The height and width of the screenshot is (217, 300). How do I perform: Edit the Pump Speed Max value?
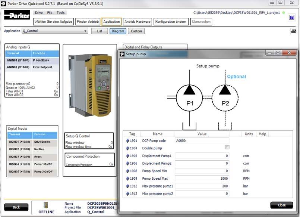click(x=202, y=179)
